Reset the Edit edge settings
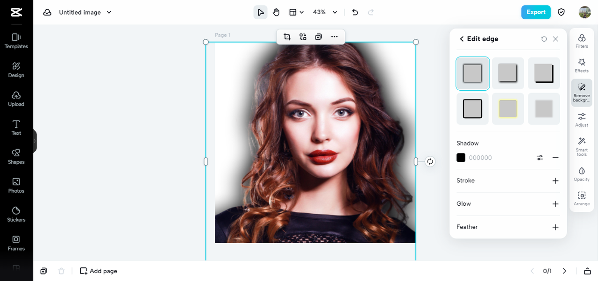 pyautogui.click(x=544, y=39)
